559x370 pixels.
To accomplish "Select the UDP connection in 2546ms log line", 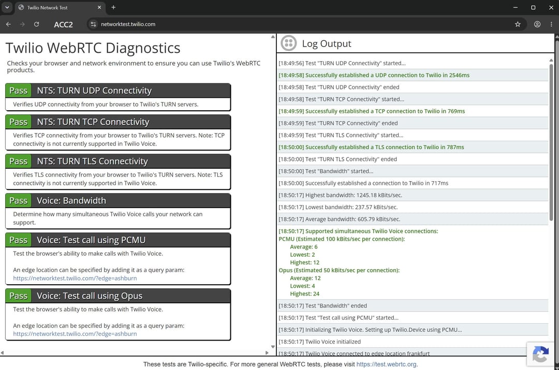I will 413,75.
